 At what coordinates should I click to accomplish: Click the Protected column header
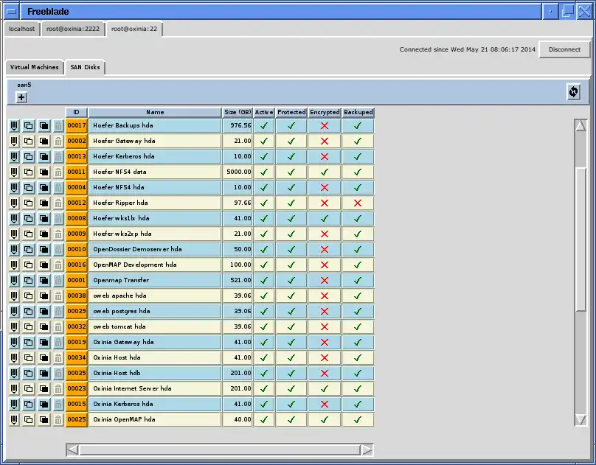[x=291, y=112]
